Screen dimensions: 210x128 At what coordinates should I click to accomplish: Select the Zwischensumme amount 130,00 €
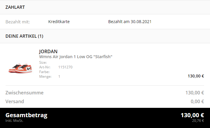tap(195, 93)
